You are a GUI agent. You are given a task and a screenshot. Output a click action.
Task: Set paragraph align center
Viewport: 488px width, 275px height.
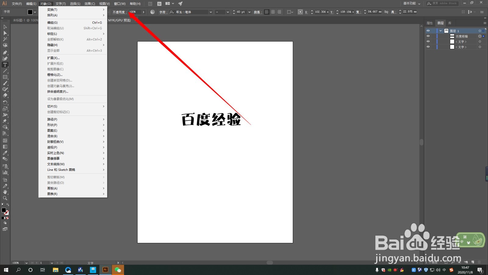273,12
